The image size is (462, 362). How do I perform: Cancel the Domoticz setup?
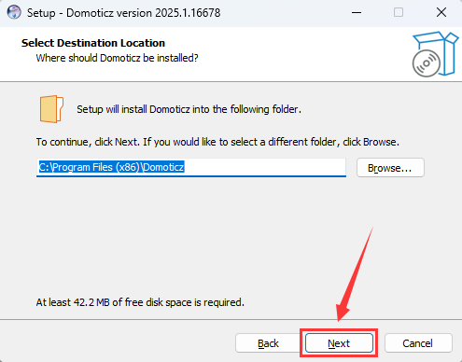(418, 343)
